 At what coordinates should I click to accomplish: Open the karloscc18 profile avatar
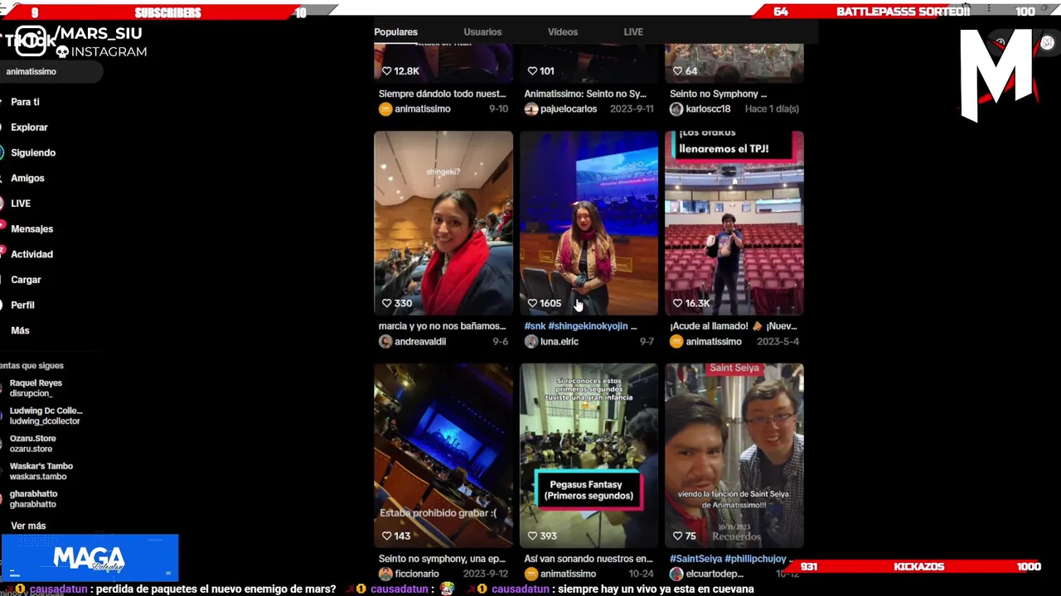(676, 108)
